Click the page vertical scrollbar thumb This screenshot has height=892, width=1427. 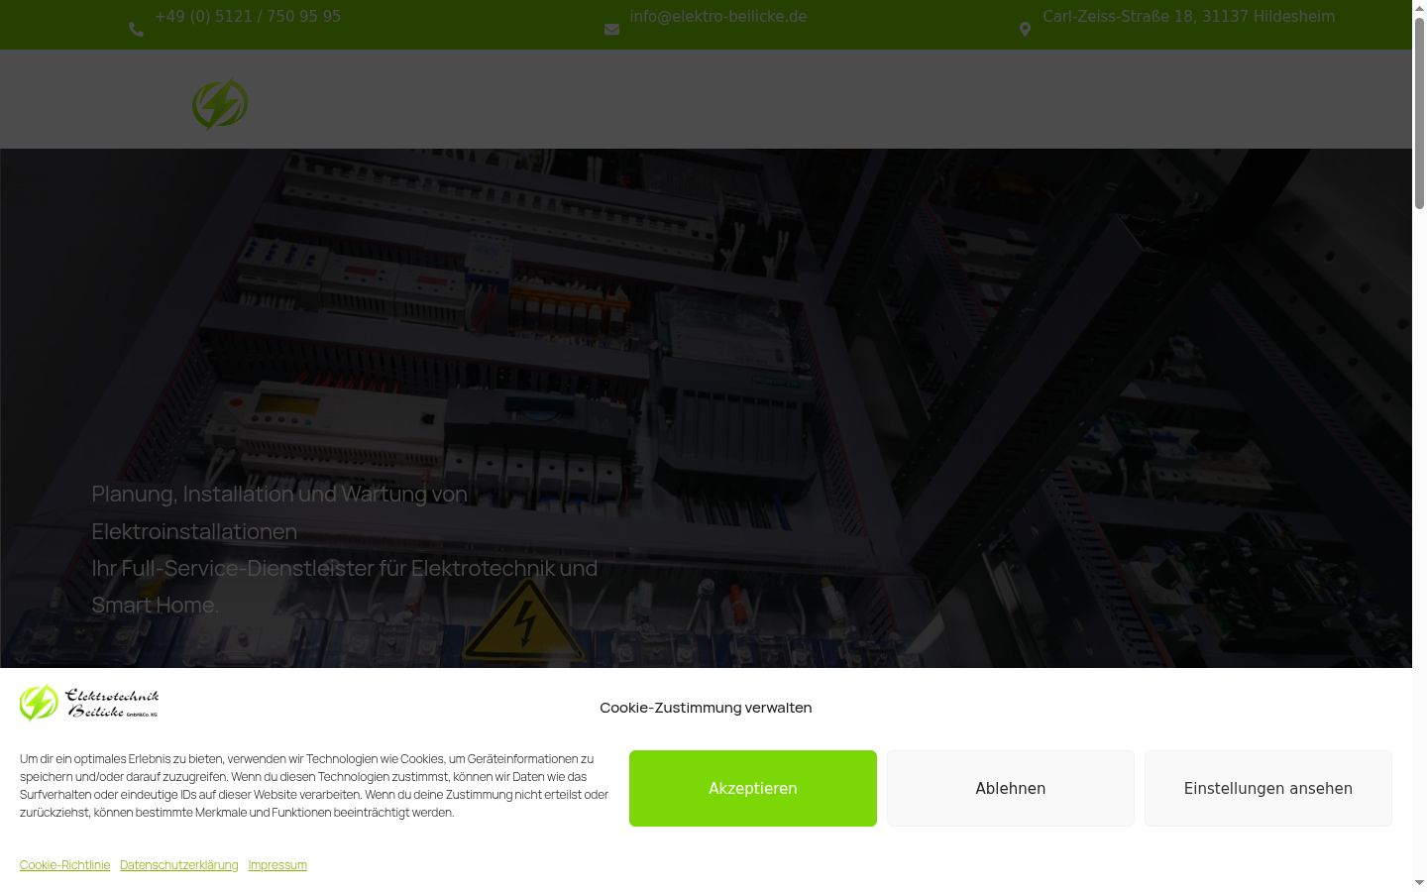1419,113
